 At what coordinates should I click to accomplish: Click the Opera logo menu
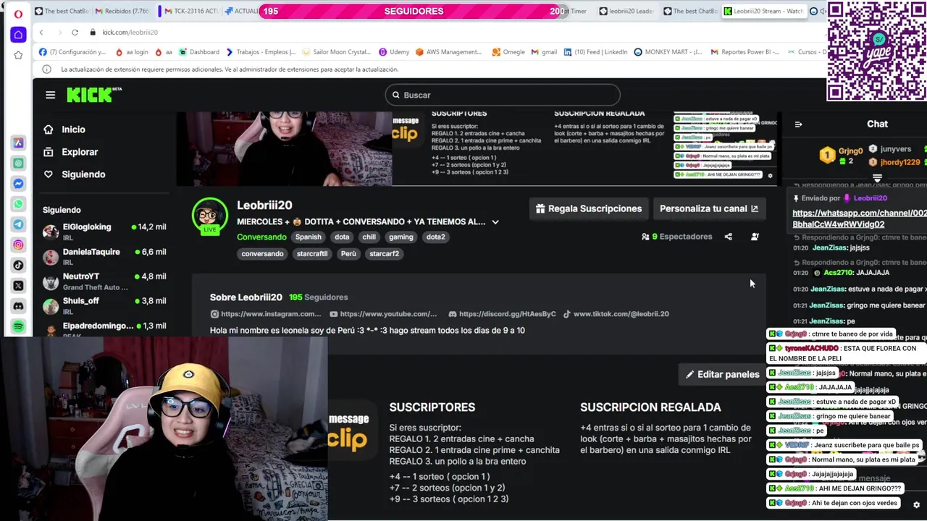point(19,12)
